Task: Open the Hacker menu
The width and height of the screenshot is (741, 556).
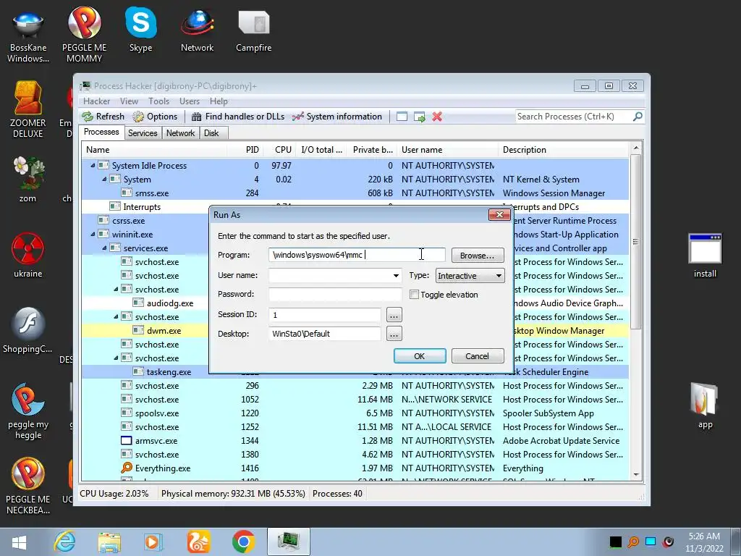Action: pos(96,101)
